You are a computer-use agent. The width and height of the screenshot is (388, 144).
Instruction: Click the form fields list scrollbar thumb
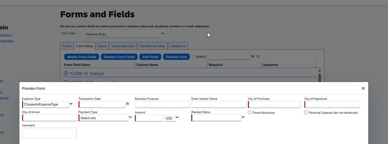point(320,77)
